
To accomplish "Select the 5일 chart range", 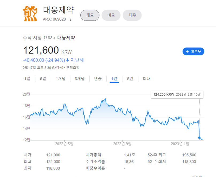I will tap(43, 79).
